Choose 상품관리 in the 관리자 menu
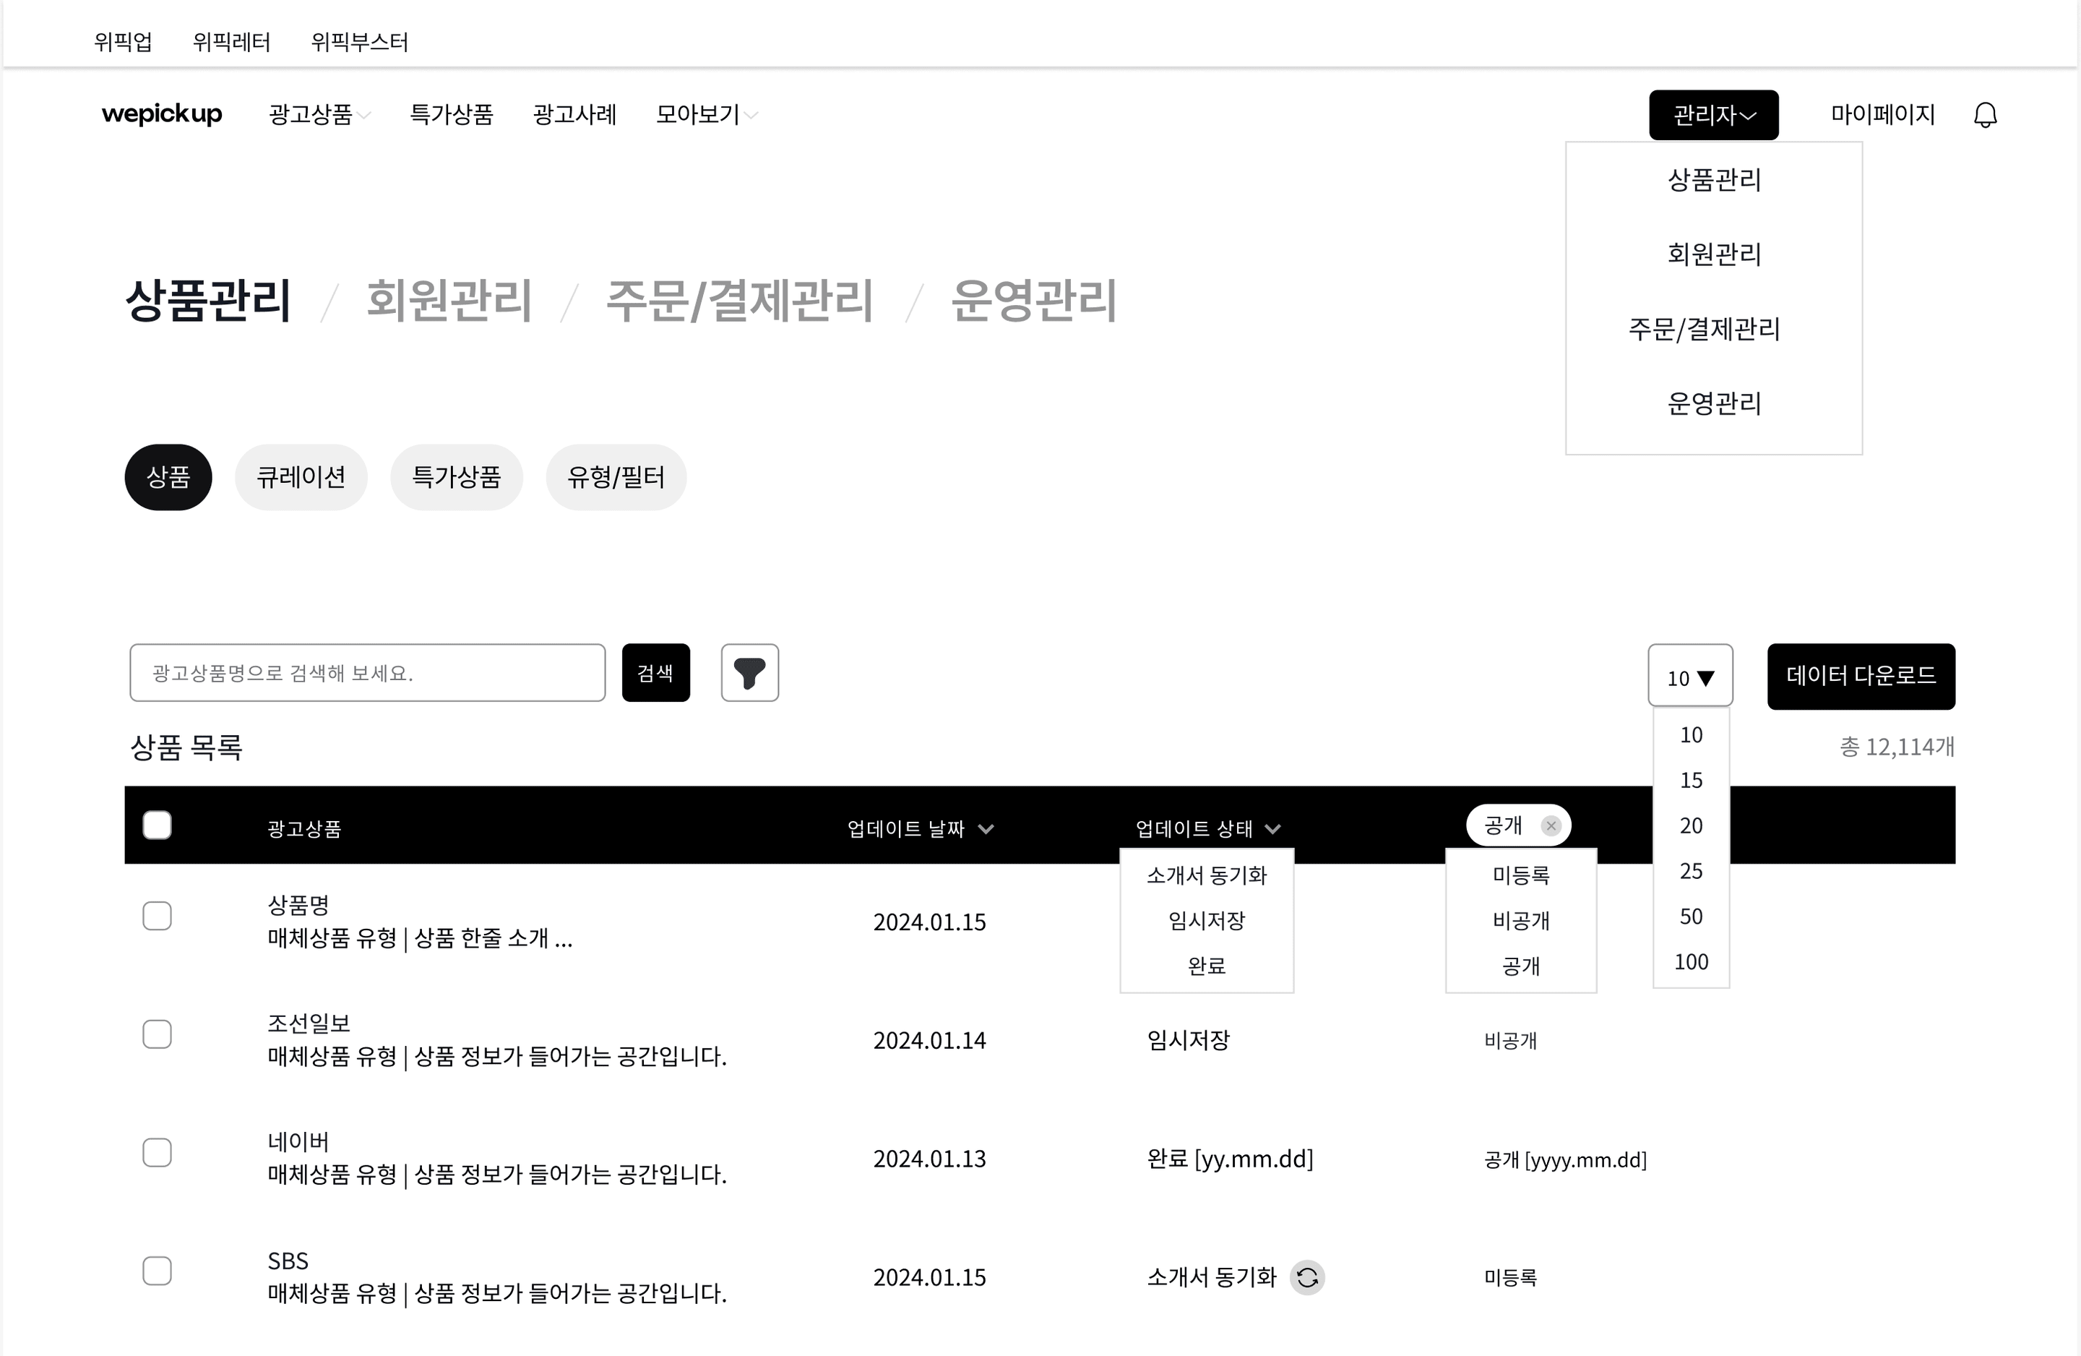This screenshot has height=1356, width=2081. (1714, 179)
